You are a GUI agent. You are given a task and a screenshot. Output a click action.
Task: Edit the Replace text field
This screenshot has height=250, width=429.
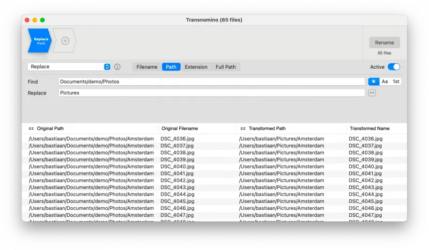211,93
